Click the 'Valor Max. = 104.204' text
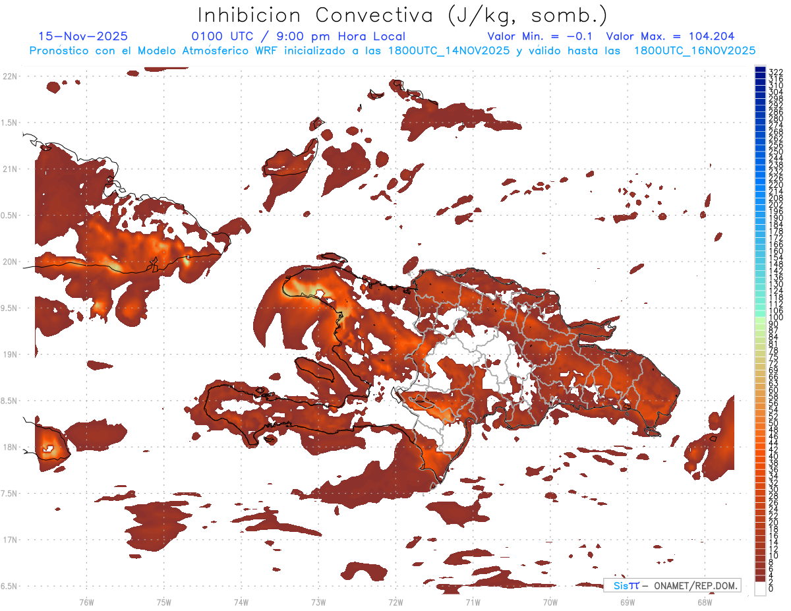The height and width of the screenshot is (611, 791). [x=670, y=36]
